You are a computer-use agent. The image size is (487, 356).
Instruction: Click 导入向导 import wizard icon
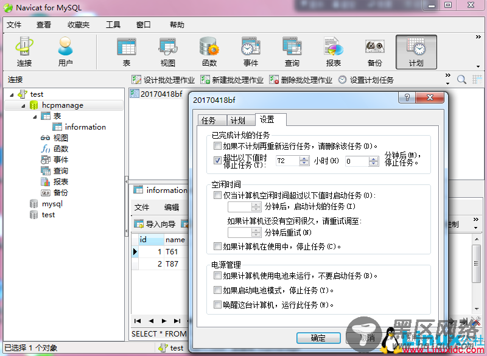point(155,224)
